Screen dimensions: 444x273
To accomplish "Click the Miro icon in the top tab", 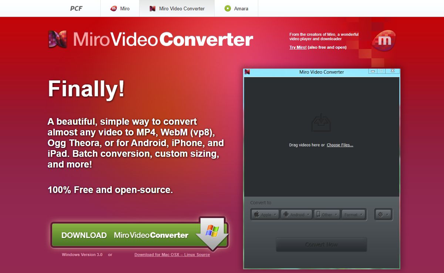I will (x=114, y=8).
